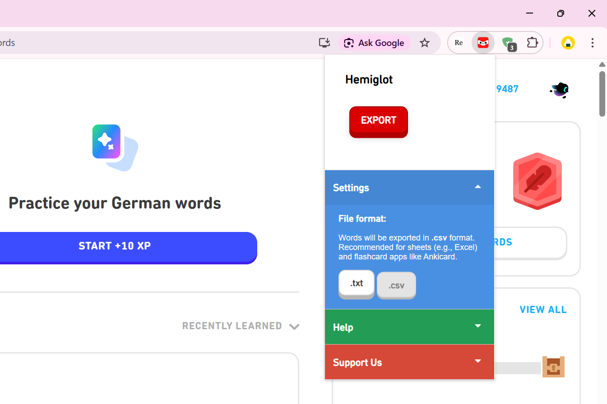
Task: Expand the Support Us section
Action: [478, 361]
